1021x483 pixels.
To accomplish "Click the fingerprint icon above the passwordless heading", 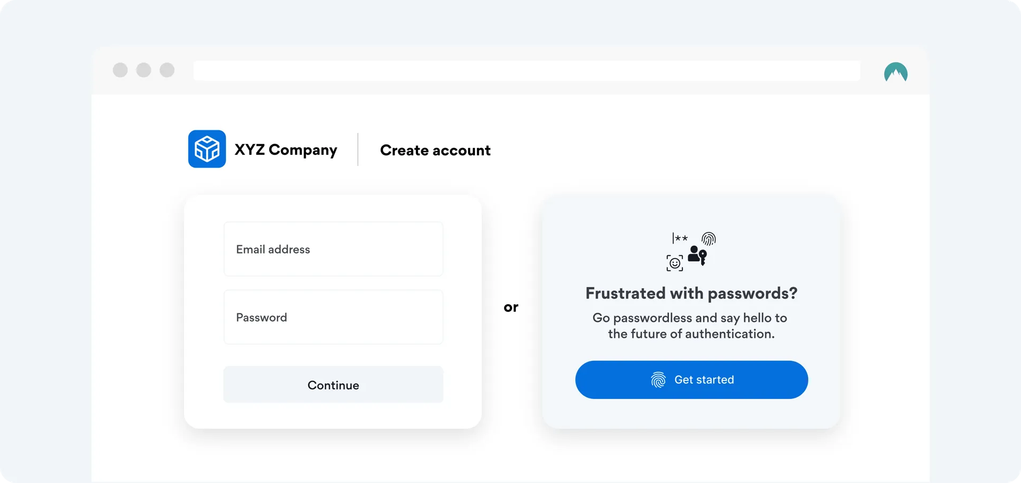I will [x=709, y=238].
